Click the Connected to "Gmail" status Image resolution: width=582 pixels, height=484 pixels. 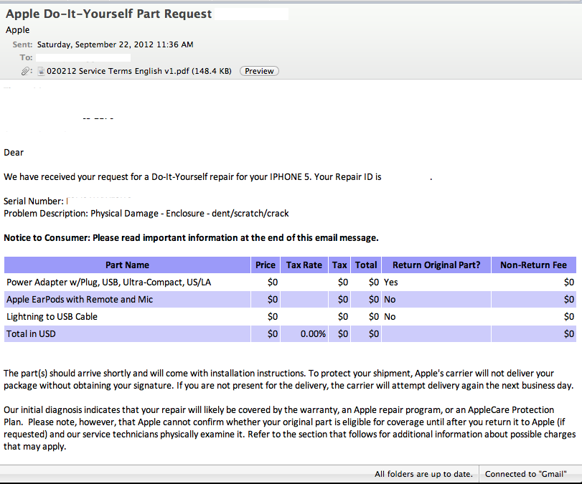pos(525,474)
